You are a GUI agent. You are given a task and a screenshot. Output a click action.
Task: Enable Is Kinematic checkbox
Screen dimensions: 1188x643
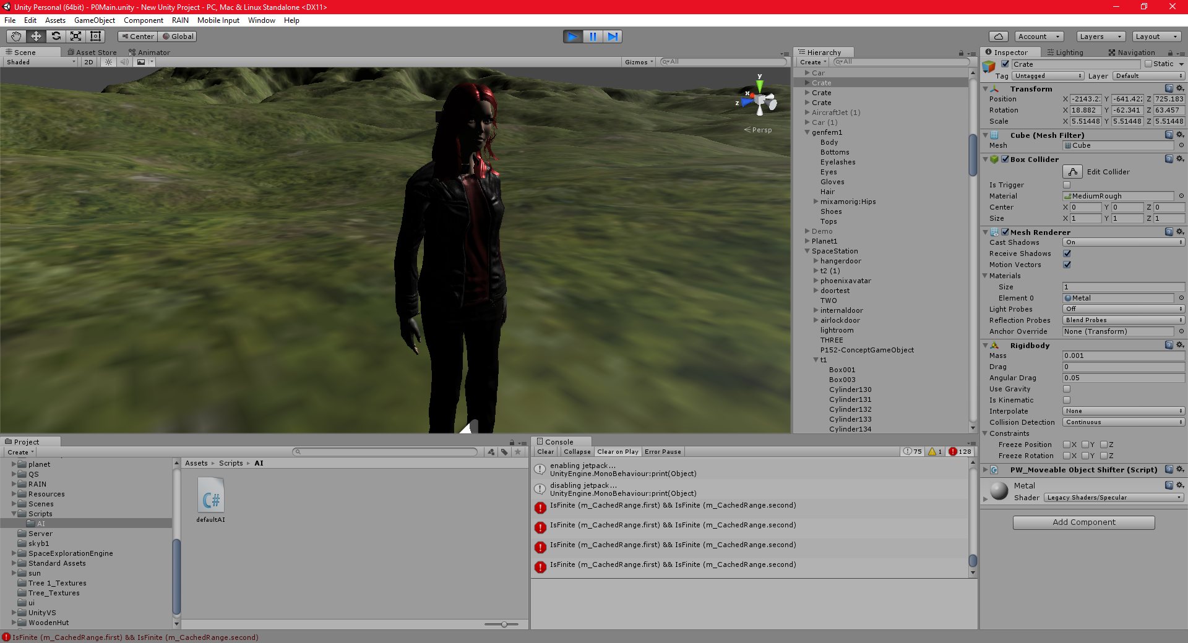1067,400
